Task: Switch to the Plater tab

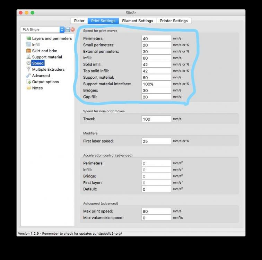Action: [79, 21]
